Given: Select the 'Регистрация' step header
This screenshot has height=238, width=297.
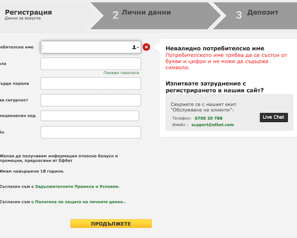Looking at the screenshot, I should (x=28, y=12).
